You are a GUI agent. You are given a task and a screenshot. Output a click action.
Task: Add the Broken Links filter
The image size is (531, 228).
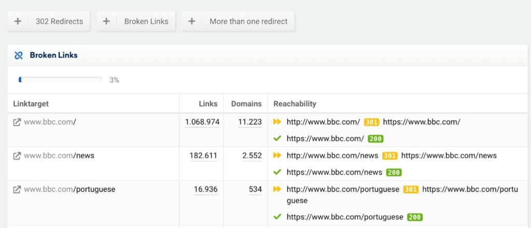[x=136, y=21]
